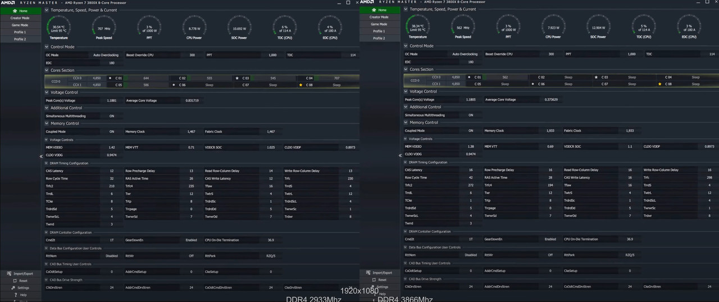Click the Reset icon in right window sidebar
This screenshot has width=719, height=302.
[x=374, y=280]
